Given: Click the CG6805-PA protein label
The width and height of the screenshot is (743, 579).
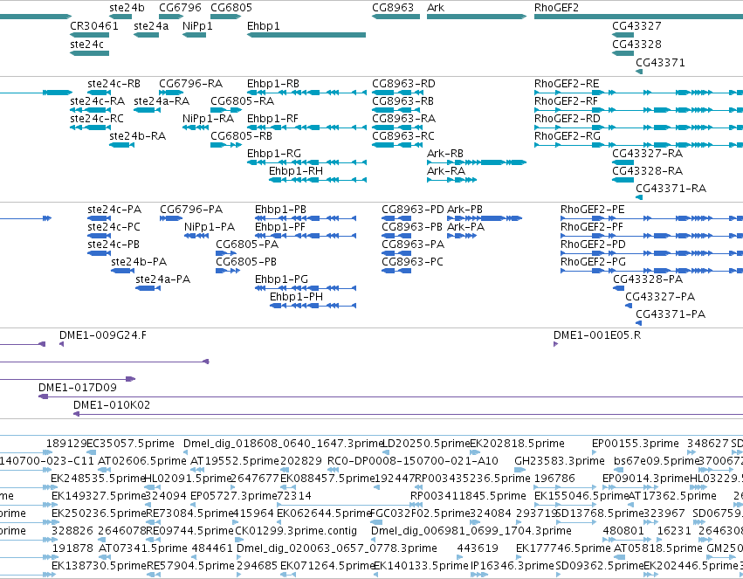Looking at the screenshot, I should (247, 245).
